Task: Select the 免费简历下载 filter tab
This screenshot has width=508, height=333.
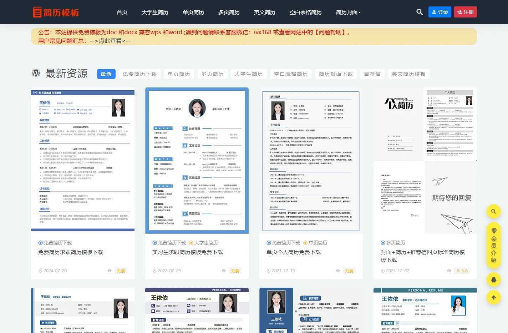Action: click(x=140, y=74)
